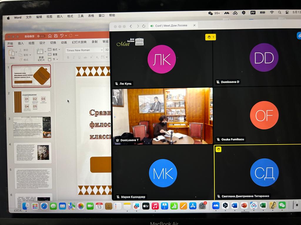Switch to the 幻灯片放映 ribbon tab
This screenshot has width=301, height=225.
click(x=79, y=42)
